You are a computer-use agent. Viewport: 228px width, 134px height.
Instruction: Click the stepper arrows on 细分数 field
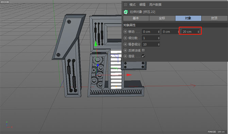pyautogui.click(x=159, y=38)
